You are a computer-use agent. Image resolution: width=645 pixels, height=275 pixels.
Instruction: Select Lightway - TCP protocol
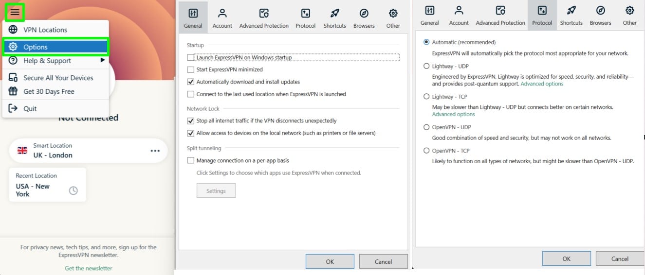coord(426,97)
